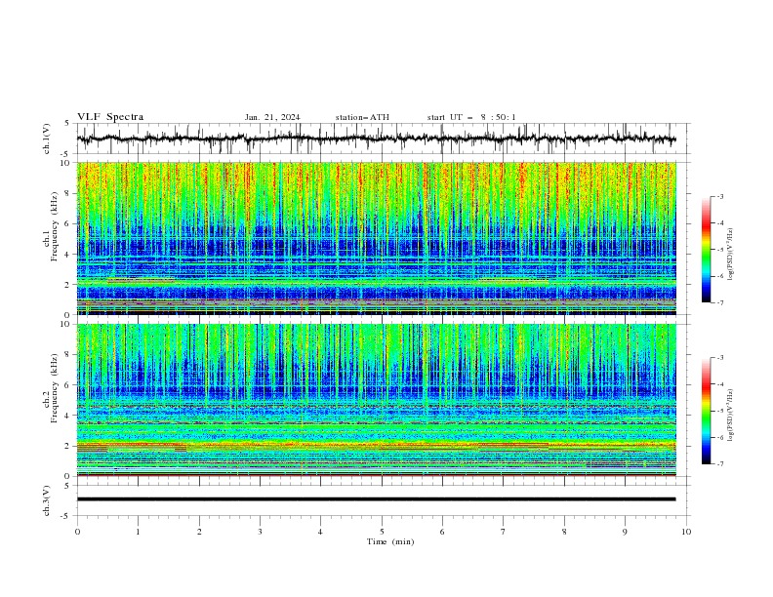Click the "5" tick on ch.1(V) axis
This screenshot has width=773, height=597.
pos(67,124)
